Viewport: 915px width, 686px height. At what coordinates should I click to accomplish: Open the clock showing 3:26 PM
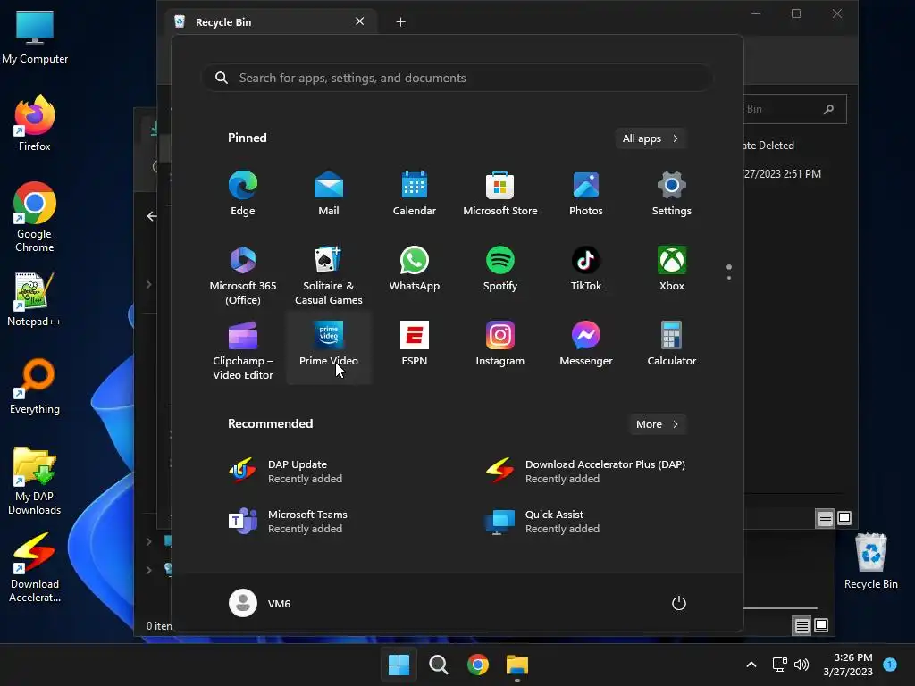(848, 665)
